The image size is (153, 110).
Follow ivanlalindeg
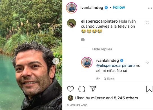[x=119, y=7]
